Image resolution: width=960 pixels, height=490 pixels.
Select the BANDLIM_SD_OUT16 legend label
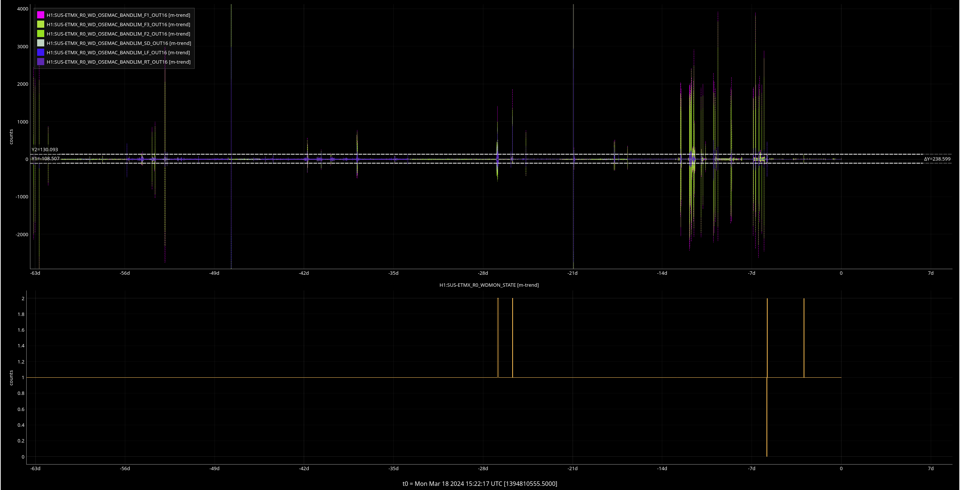tap(118, 43)
